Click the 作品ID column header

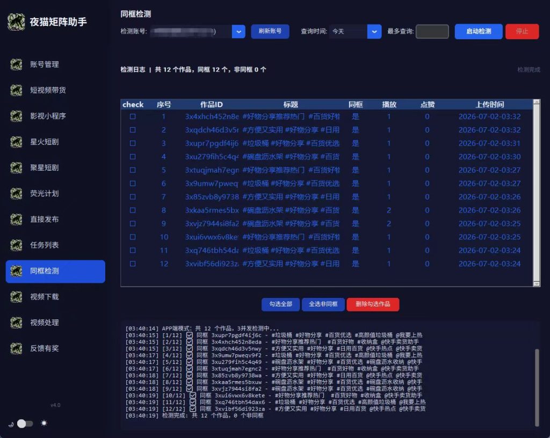[212, 105]
